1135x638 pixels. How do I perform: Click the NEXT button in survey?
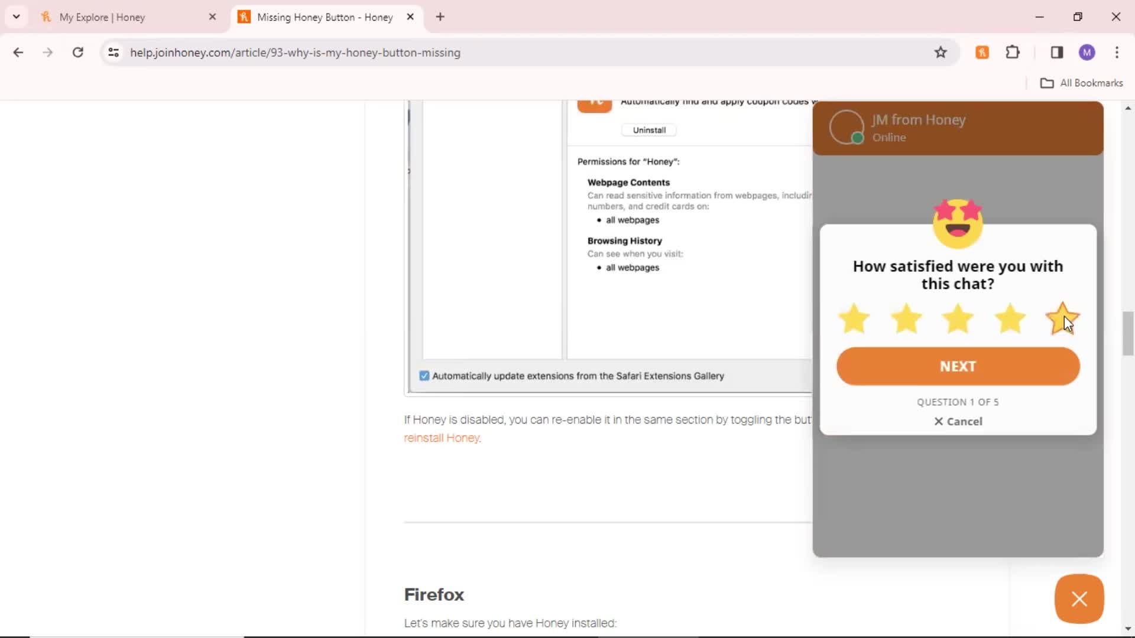point(958,366)
